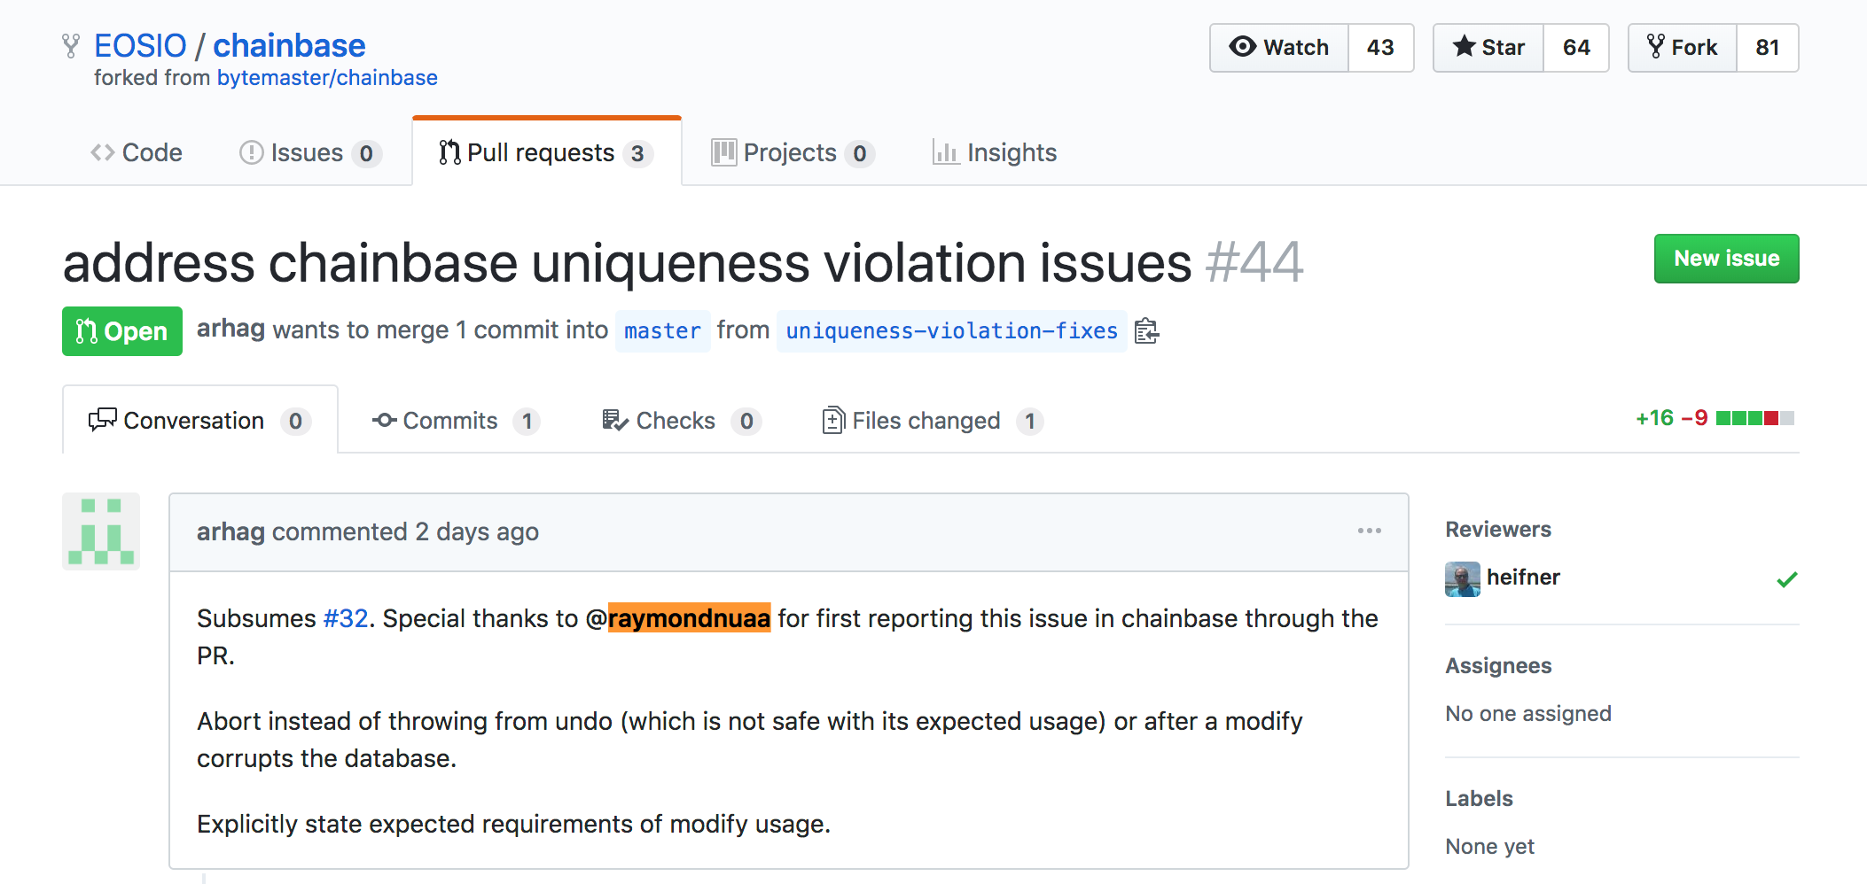Click arhag's identicon avatar
Screen dimensions: 1867x884
[101, 531]
